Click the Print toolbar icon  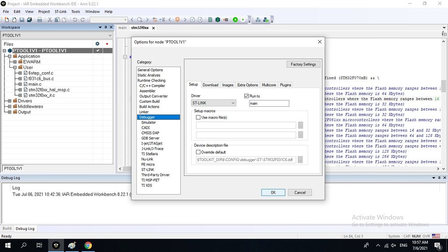[40, 20]
